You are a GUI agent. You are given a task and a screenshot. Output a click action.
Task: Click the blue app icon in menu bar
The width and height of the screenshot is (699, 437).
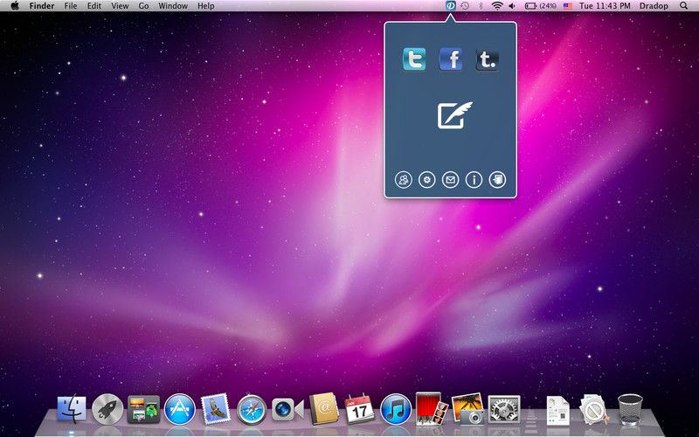click(x=450, y=6)
